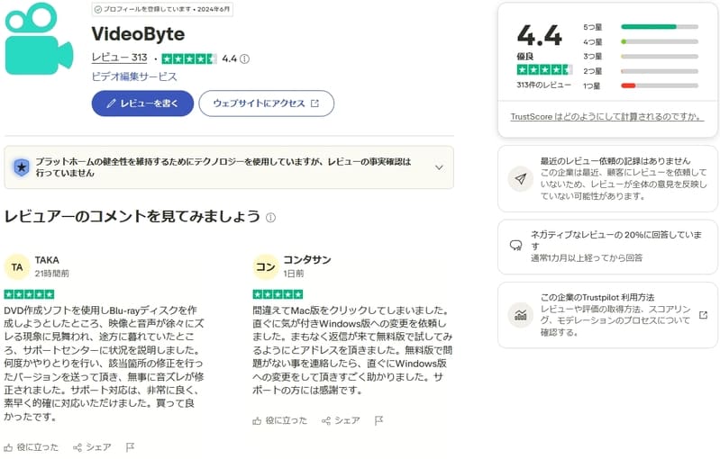720x459 pixels.
Task: Share TAKA's review
Action: [92, 447]
